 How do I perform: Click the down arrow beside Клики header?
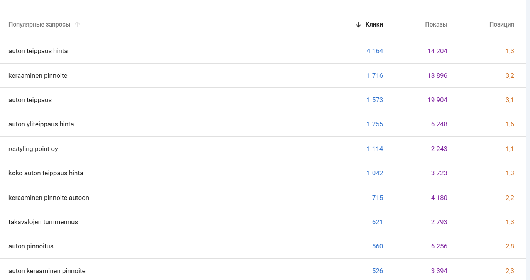pyautogui.click(x=358, y=25)
